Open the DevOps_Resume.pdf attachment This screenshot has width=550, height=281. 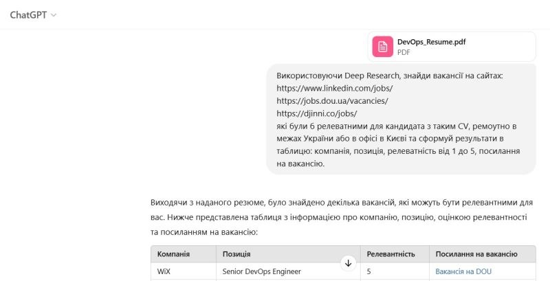tap(452, 47)
